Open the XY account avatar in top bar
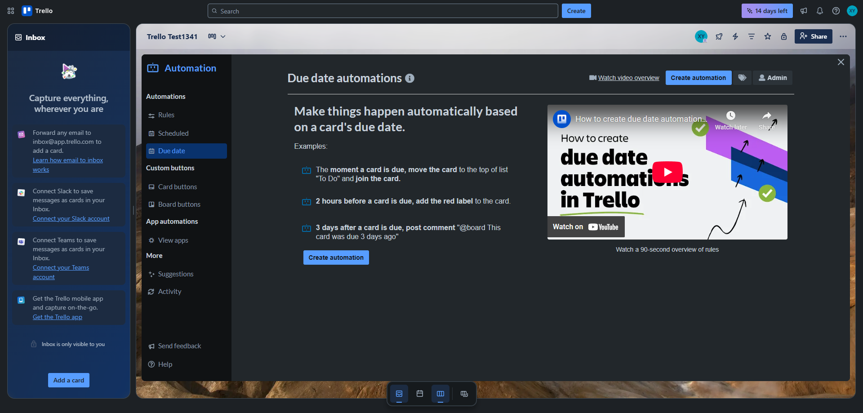Image resolution: width=863 pixels, height=413 pixels. coord(852,11)
